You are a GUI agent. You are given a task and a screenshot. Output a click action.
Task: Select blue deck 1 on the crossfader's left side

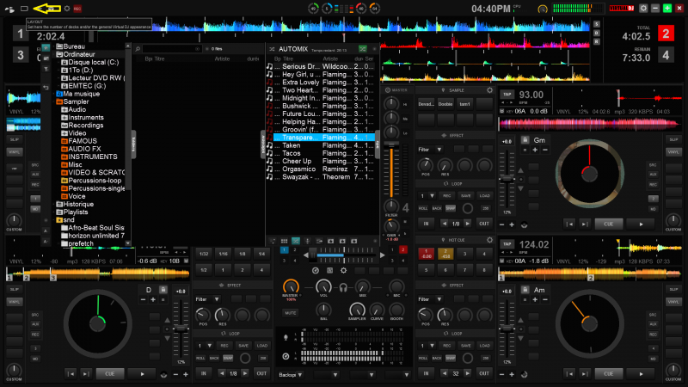[x=284, y=250]
